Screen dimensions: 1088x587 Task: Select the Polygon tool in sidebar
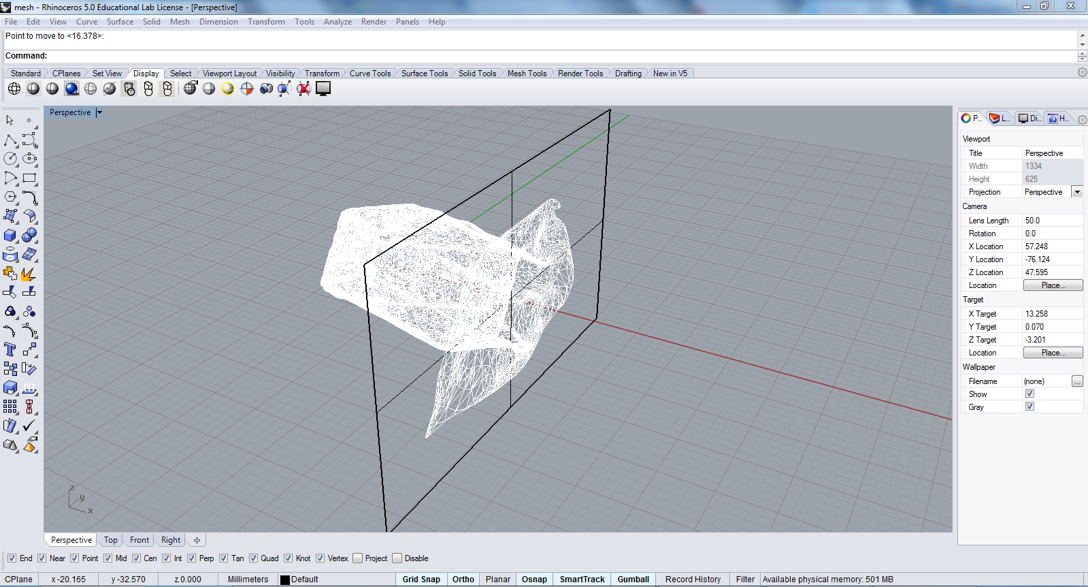[10, 197]
